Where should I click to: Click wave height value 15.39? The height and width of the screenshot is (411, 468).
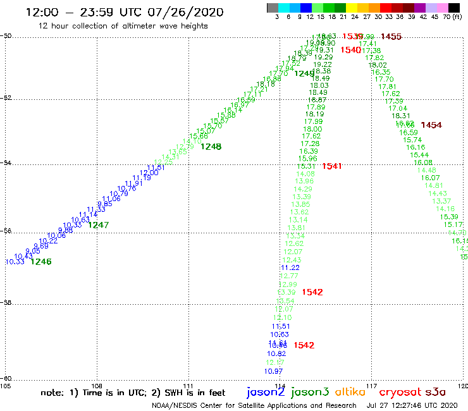(449, 217)
